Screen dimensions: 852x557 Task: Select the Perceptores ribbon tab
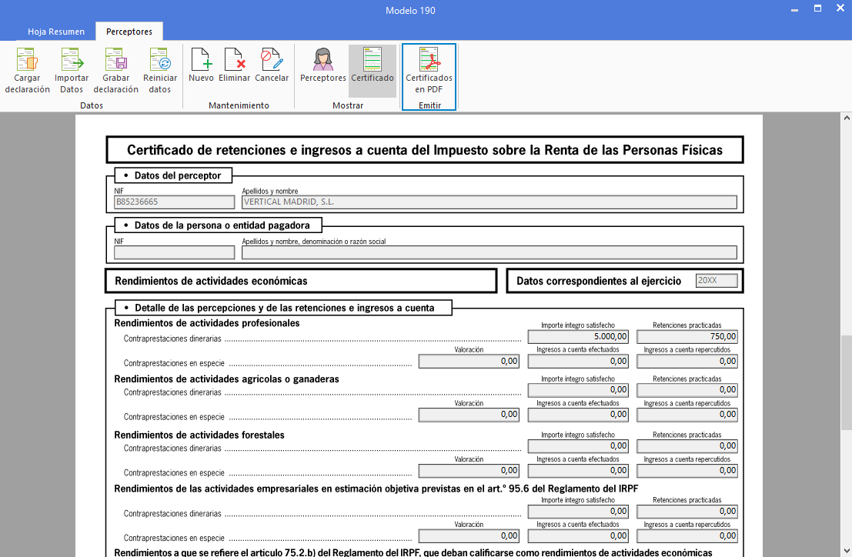pos(129,32)
